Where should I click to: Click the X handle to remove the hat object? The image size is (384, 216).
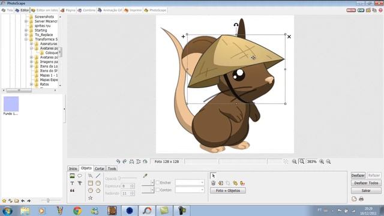coord(289,37)
